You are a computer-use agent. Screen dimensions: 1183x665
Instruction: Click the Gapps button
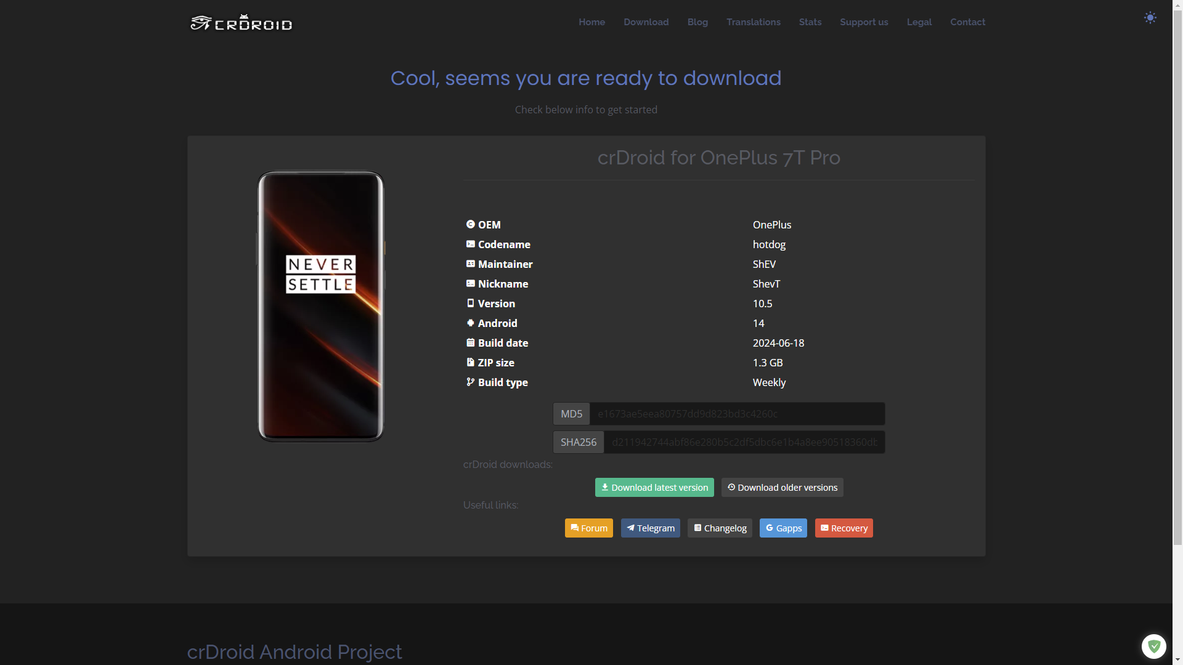(783, 528)
